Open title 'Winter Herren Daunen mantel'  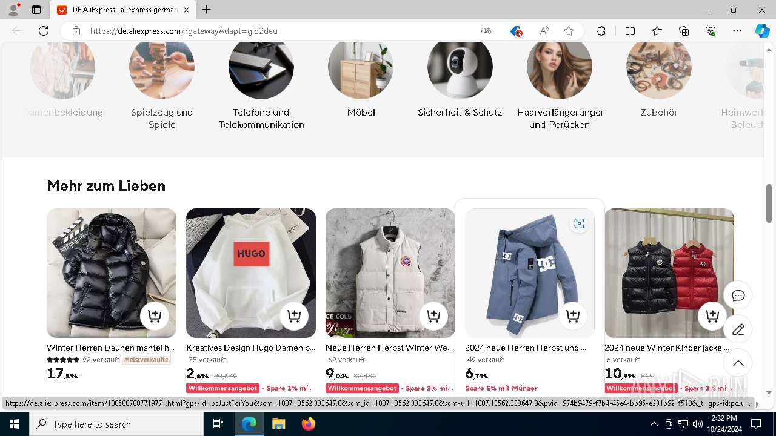tap(111, 348)
